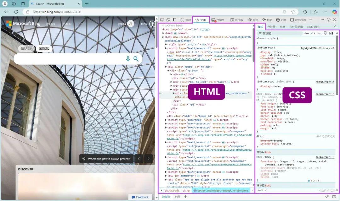340x201 pixels.
Task: Switch to the DOM 断点 tab
Action: tap(313, 27)
